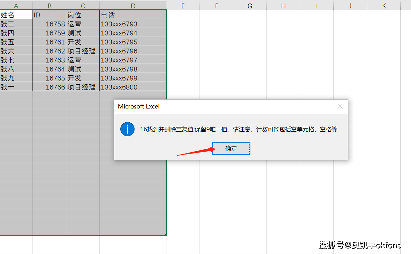Select 测试 in 张四's row
The image size is (411, 254).
(x=83, y=33)
